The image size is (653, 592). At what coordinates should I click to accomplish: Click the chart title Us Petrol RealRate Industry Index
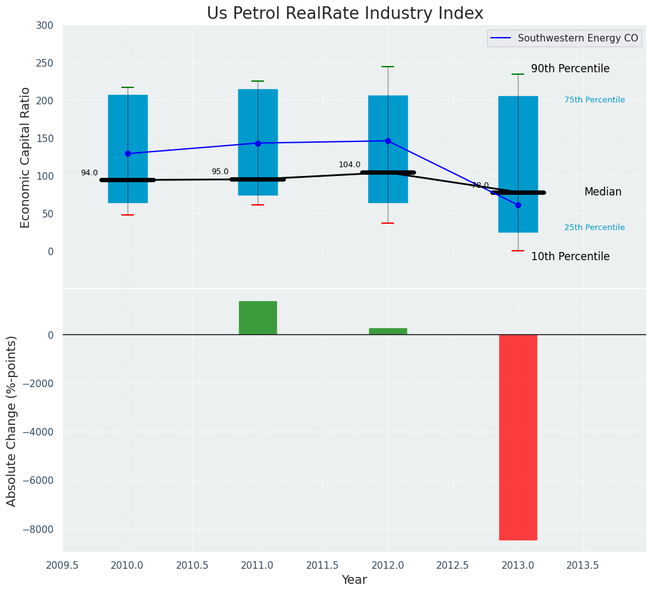[x=345, y=14]
